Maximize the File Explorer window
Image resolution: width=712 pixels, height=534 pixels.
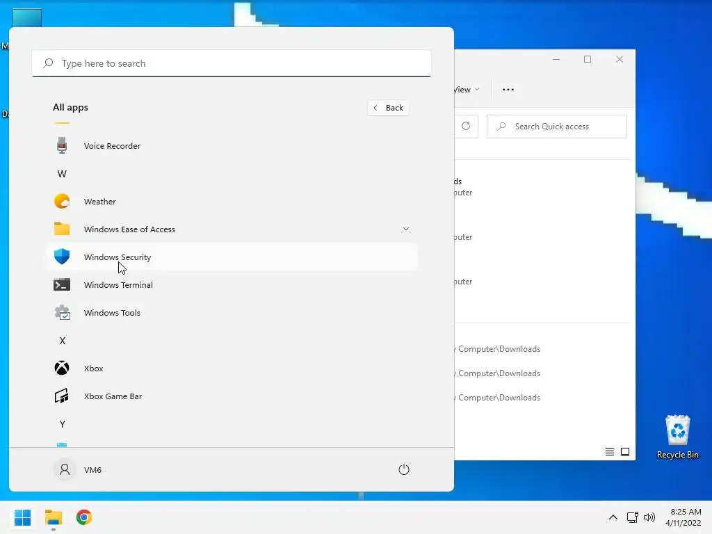pos(588,60)
